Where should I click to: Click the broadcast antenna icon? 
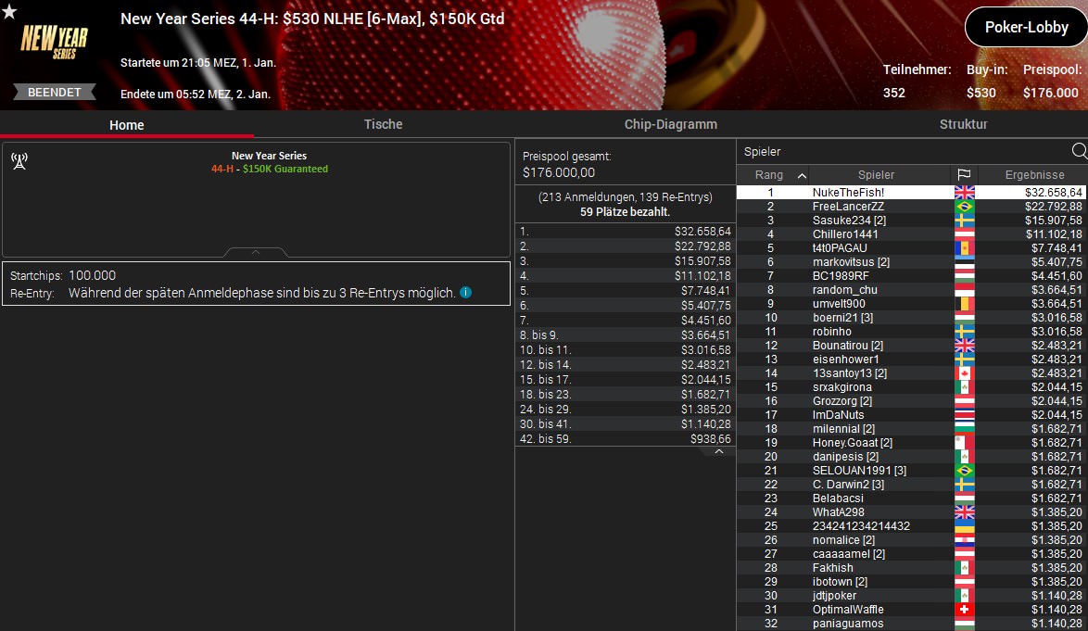coord(19,161)
